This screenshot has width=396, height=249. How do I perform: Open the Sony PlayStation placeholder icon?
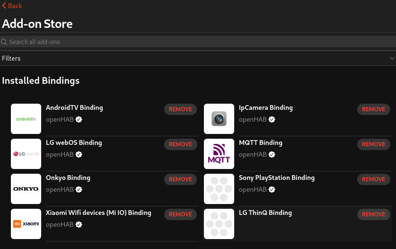(219, 189)
